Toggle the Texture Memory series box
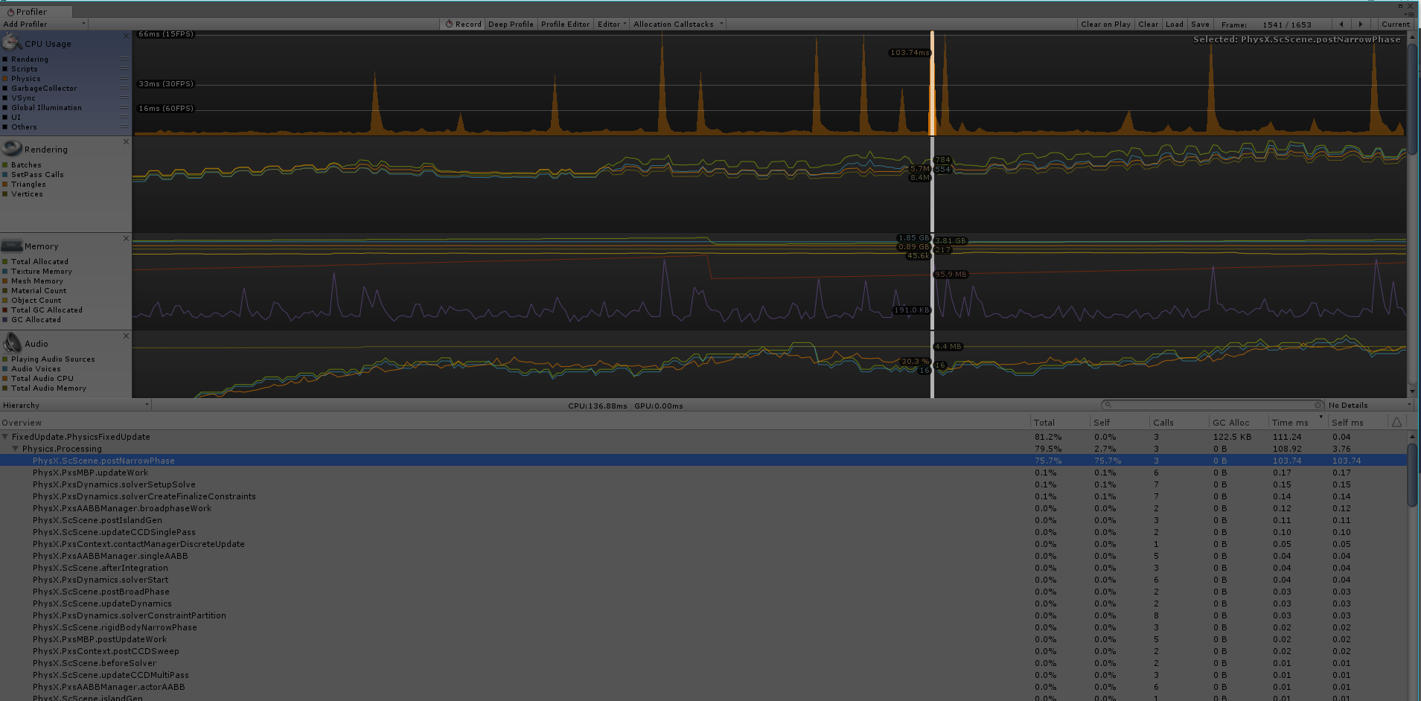This screenshot has height=701, width=1421. click(x=5, y=271)
